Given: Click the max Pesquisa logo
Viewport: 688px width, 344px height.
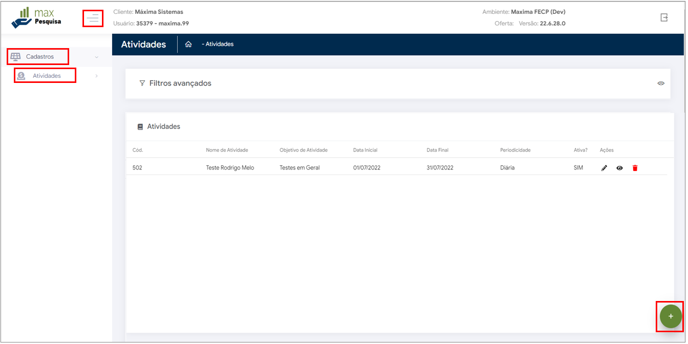Looking at the screenshot, I should [36, 17].
